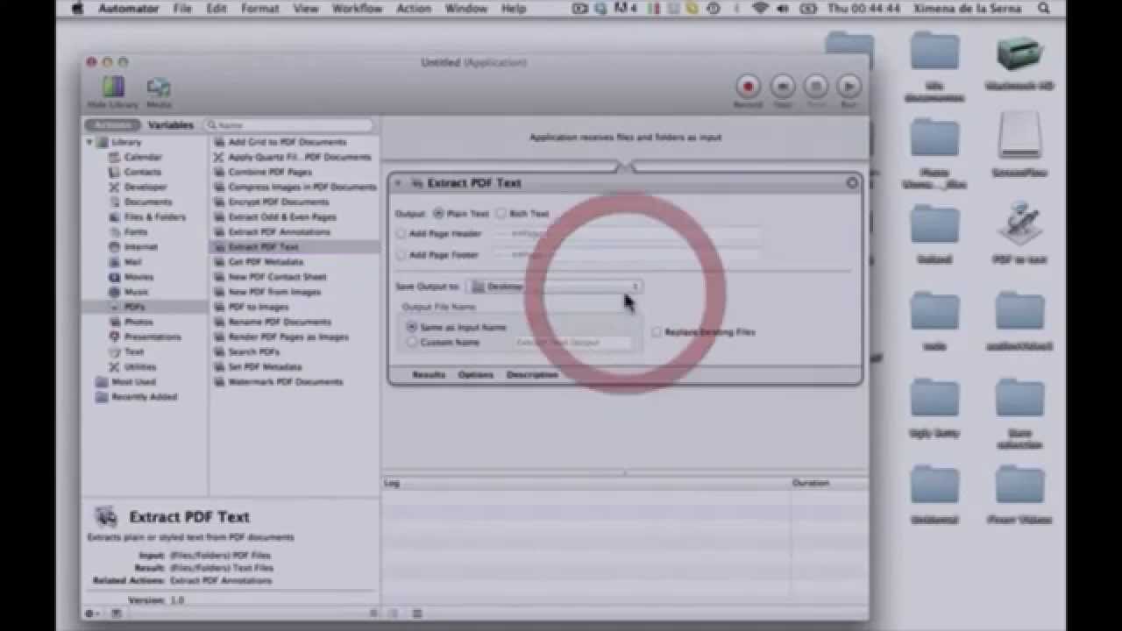Open the Workflow menu

pyautogui.click(x=357, y=9)
